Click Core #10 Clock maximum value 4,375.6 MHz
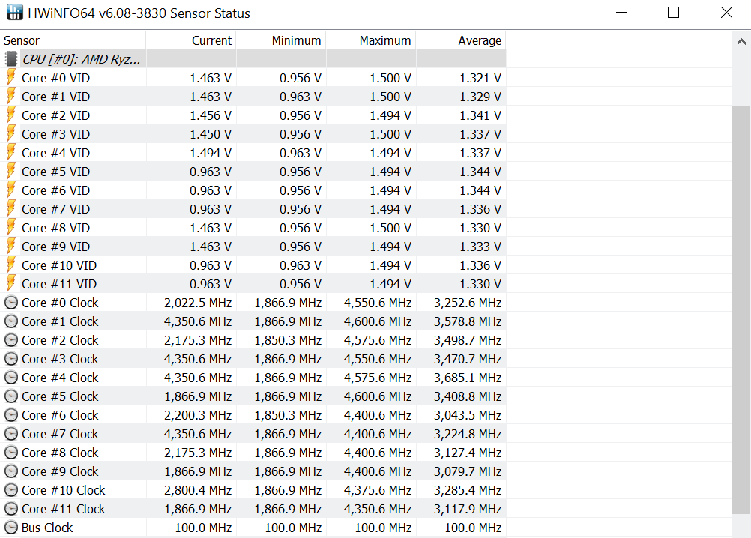 pos(378,489)
